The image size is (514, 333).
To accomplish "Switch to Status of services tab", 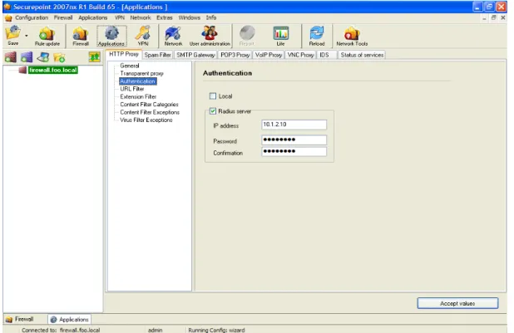I will [x=362, y=55].
